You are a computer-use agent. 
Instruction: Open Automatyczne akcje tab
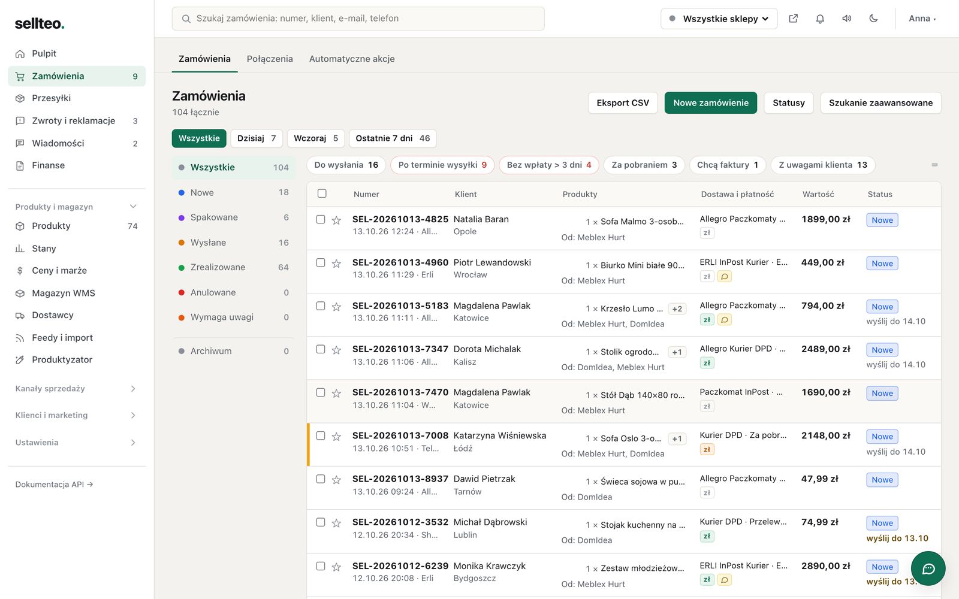[x=352, y=59]
